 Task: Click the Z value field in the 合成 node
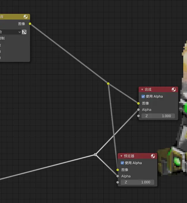click(158, 116)
